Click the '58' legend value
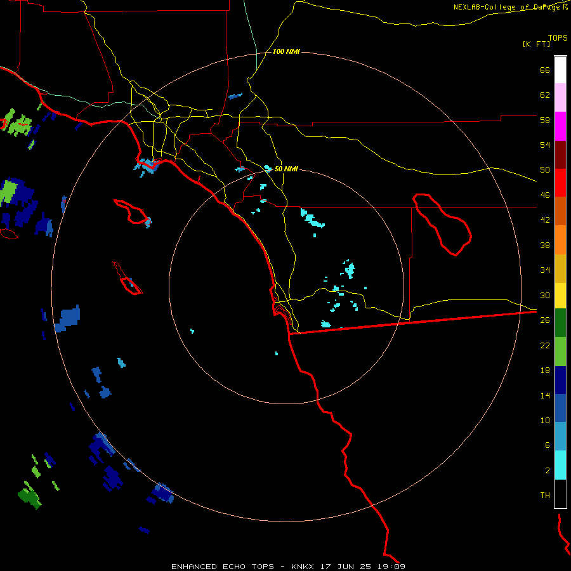This screenshot has width=571, height=571. [x=545, y=120]
